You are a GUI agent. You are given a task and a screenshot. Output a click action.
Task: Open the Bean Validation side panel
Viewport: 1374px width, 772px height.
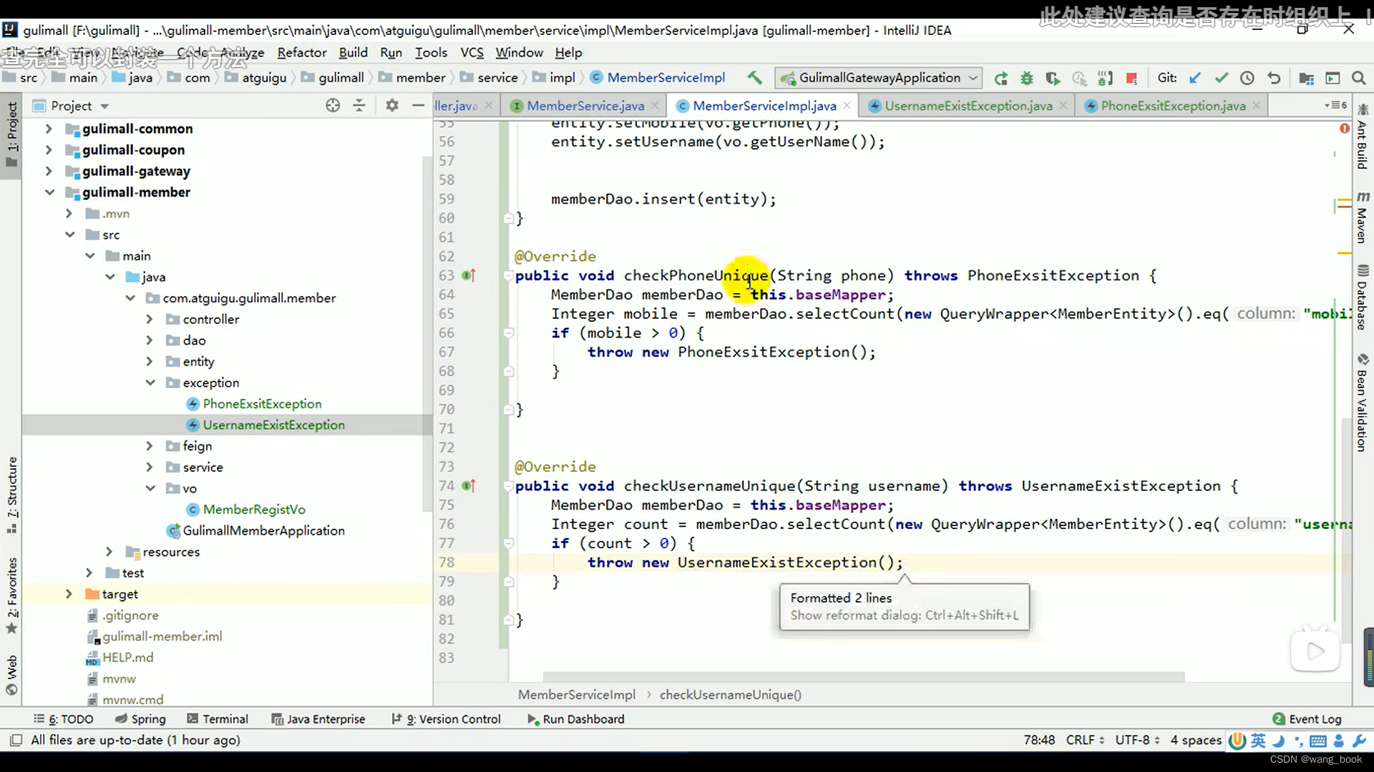(1363, 402)
